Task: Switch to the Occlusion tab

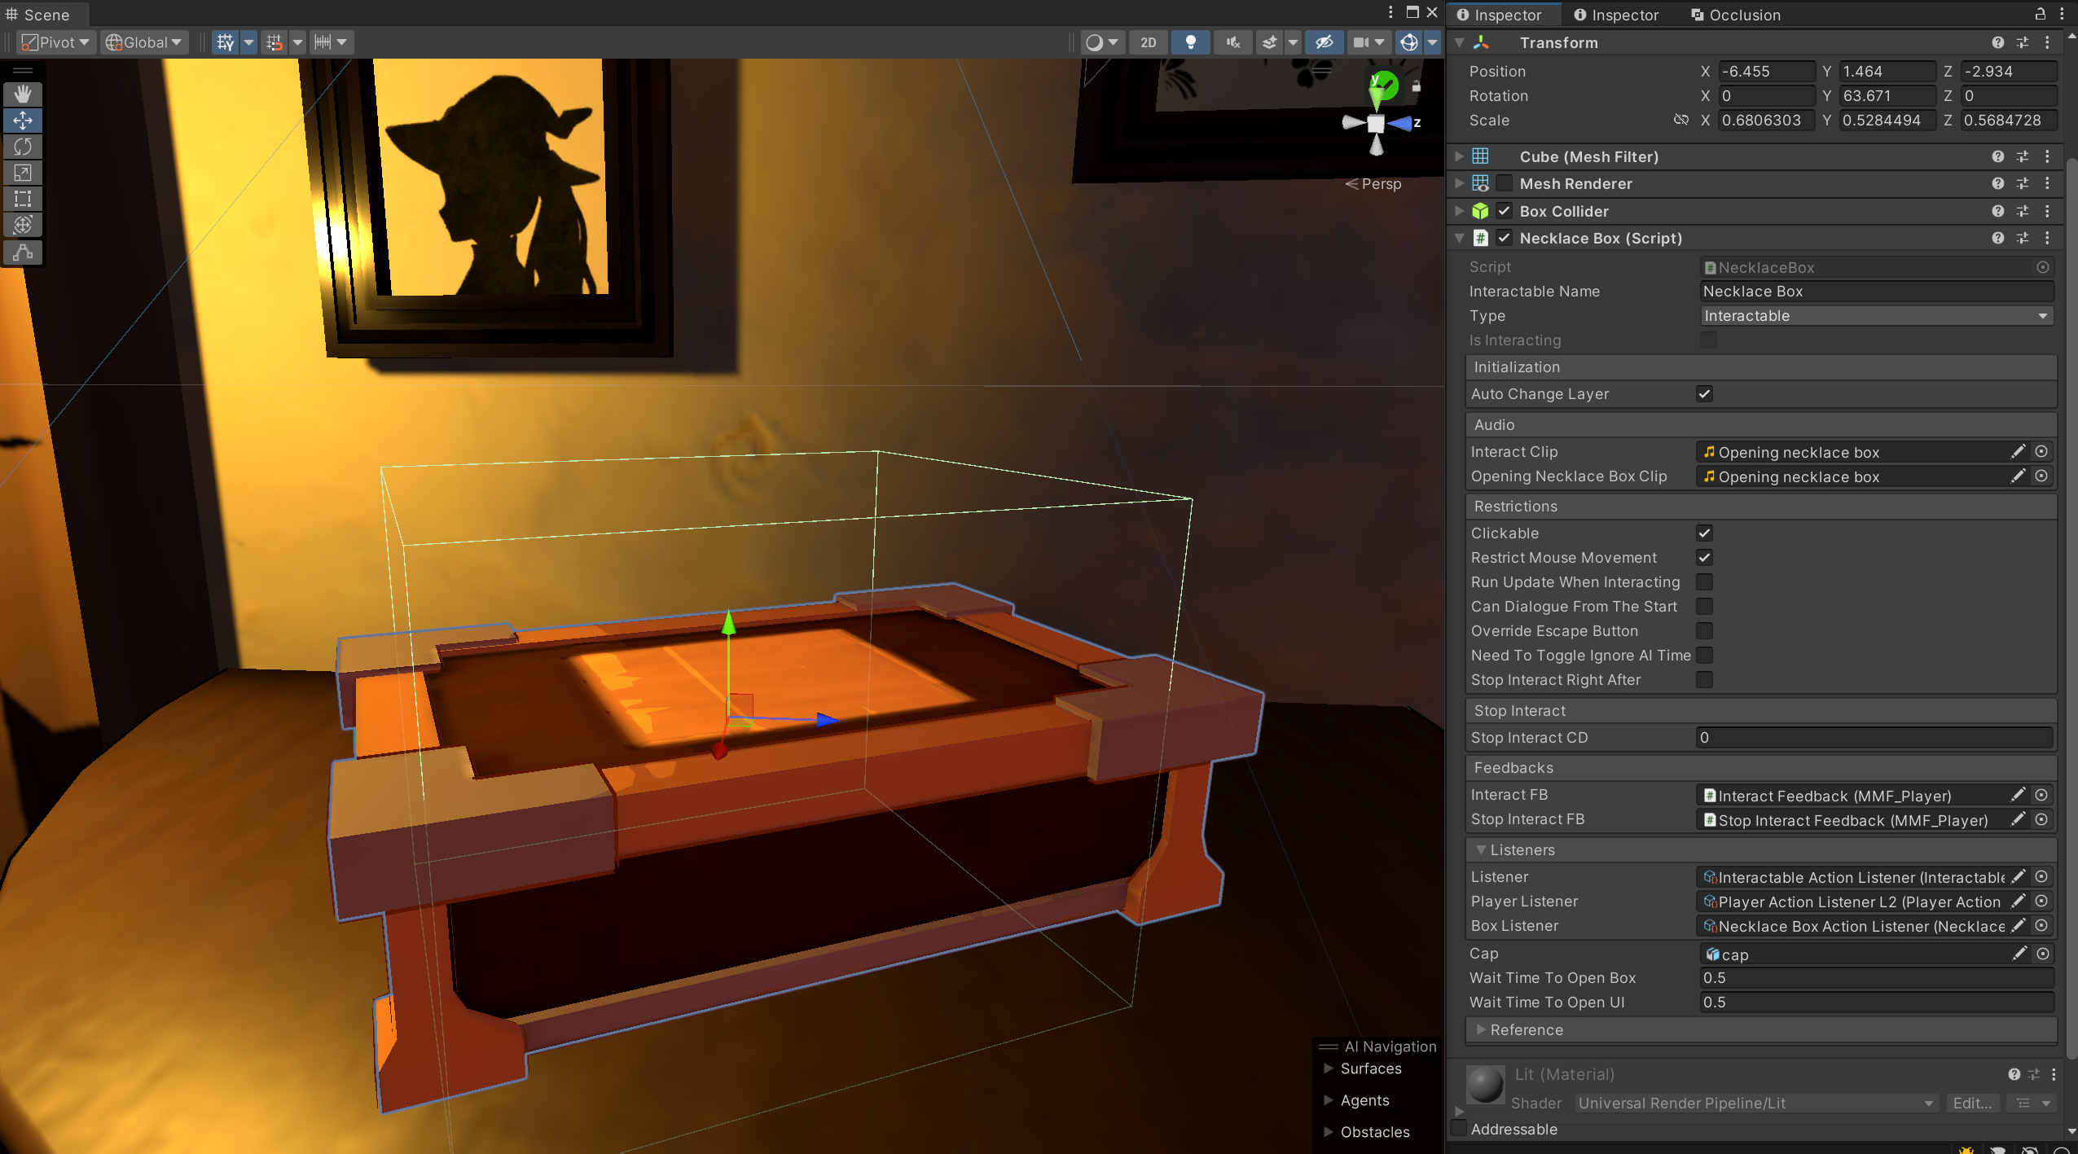Action: point(1735,15)
